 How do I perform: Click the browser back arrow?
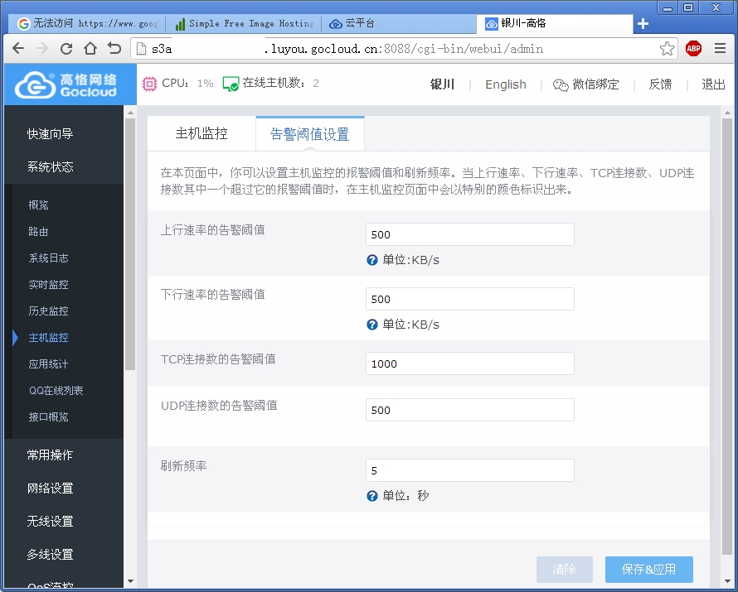click(x=18, y=48)
